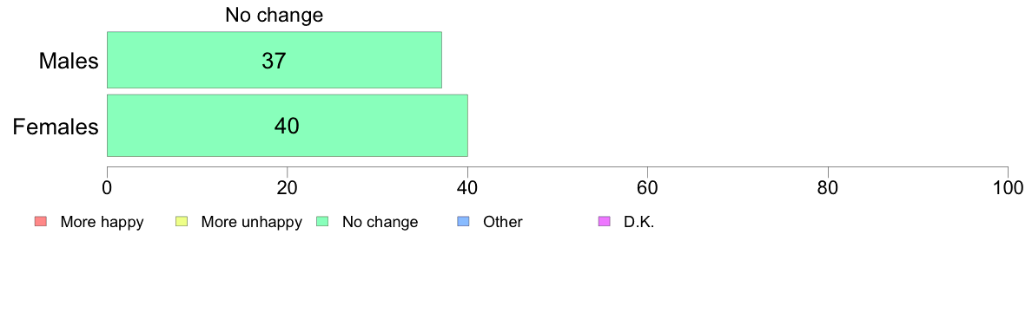
Task: Click the 0 tick on the axis
Action: point(107,187)
